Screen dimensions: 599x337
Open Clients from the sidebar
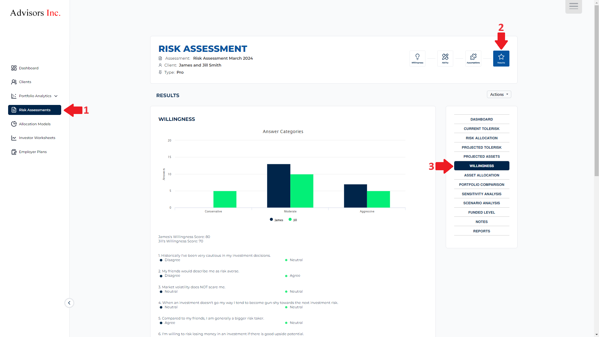click(x=25, y=82)
